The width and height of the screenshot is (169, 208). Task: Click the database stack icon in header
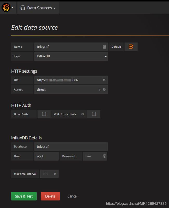point(23,8)
